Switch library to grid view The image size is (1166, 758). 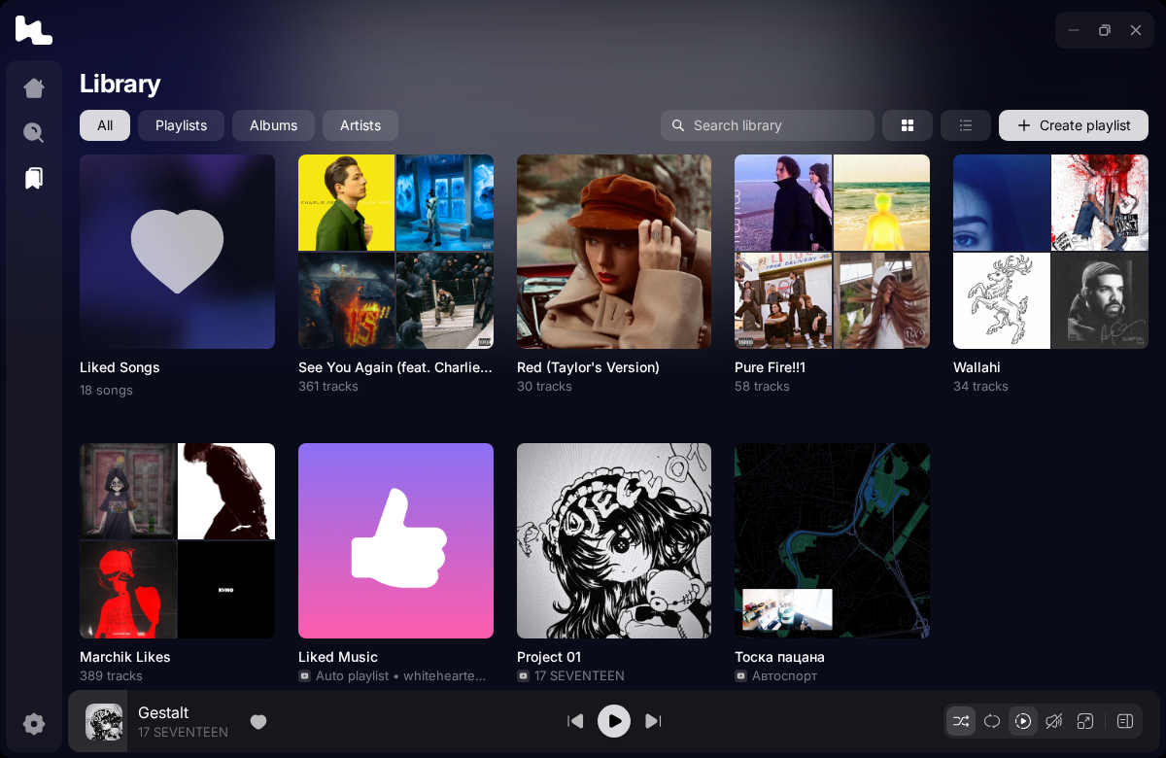908,125
